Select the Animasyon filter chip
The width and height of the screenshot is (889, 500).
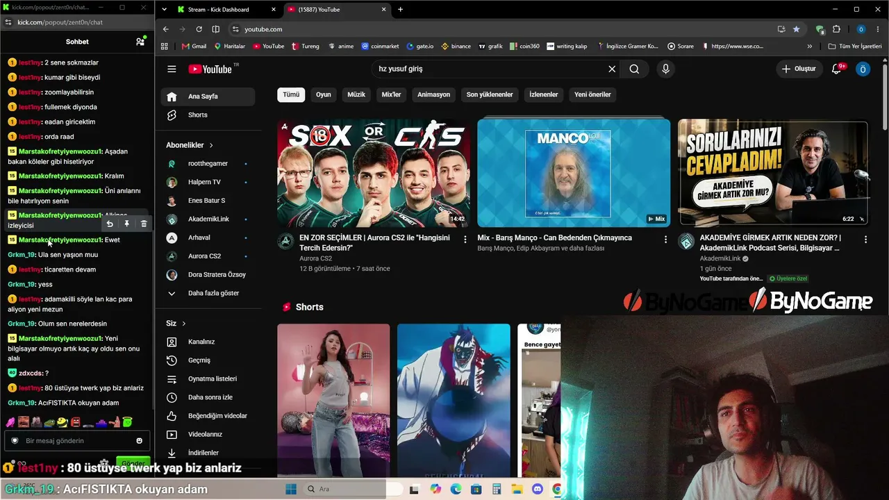(x=434, y=94)
